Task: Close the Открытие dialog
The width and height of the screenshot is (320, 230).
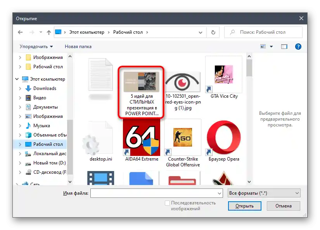Action: [x=301, y=18]
